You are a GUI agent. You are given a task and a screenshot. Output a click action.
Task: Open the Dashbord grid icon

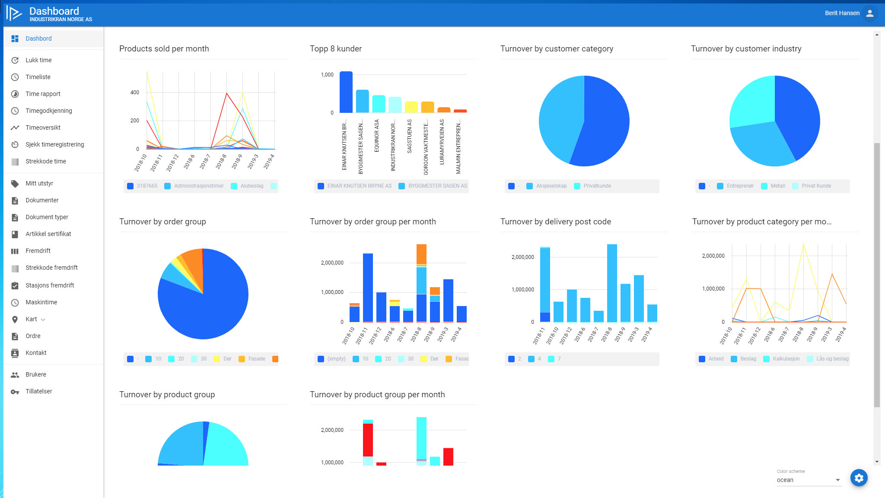coord(15,38)
